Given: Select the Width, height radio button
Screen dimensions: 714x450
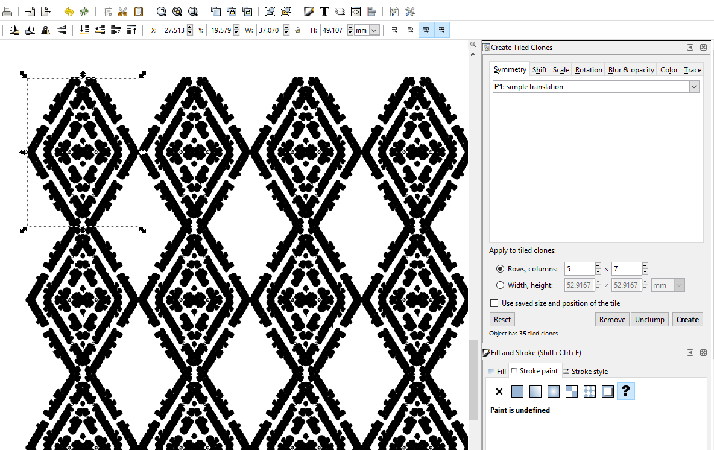Looking at the screenshot, I should [x=500, y=285].
